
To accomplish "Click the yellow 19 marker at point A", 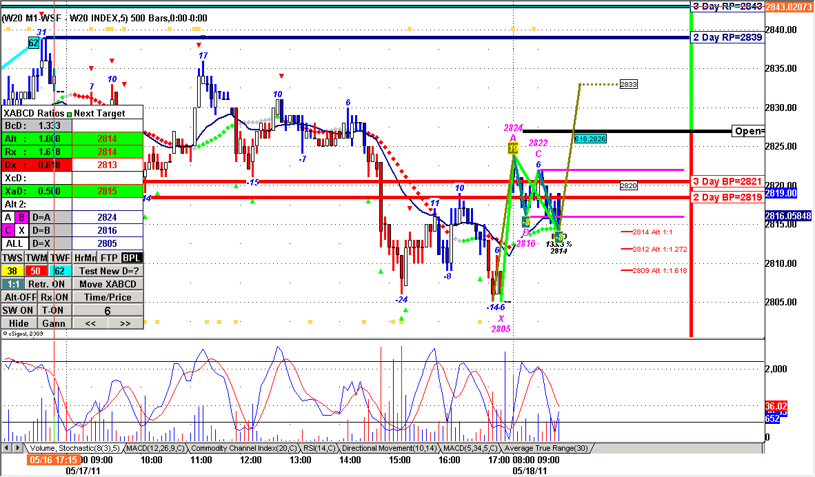I will [x=513, y=149].
